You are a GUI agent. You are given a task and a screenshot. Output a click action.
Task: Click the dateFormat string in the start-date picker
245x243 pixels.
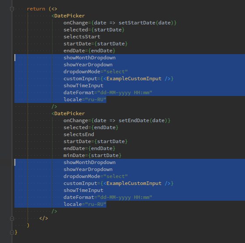[125, 92]
